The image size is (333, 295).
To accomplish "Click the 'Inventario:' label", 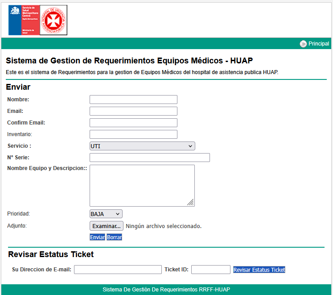I will click(20, 134).
